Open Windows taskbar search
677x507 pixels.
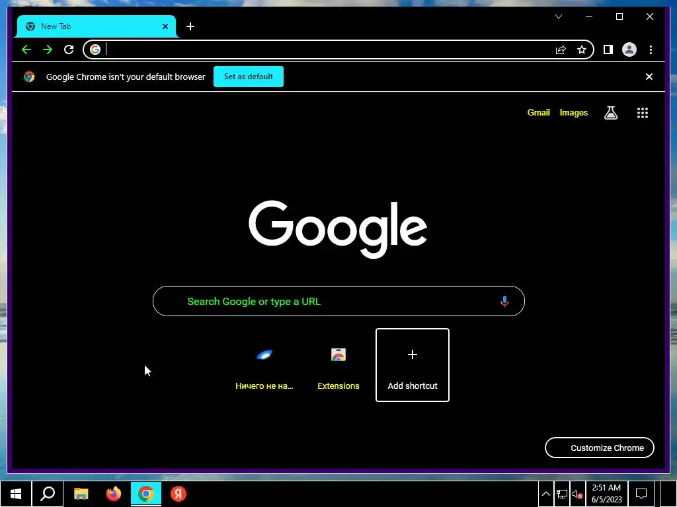point(48,494)
